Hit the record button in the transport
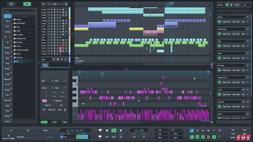The image size is (253, 142). 107,130
